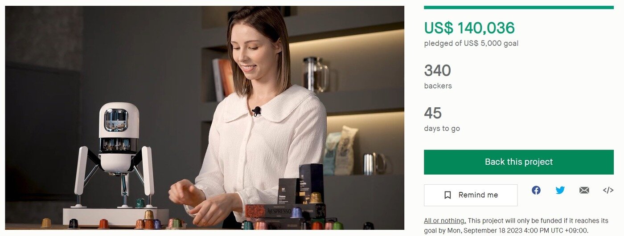Click the pledged of US$ 5,000 goal text

pos(471,43)
